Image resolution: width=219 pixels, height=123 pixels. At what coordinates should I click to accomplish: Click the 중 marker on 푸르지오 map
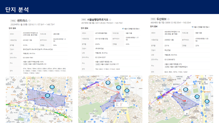108,83
